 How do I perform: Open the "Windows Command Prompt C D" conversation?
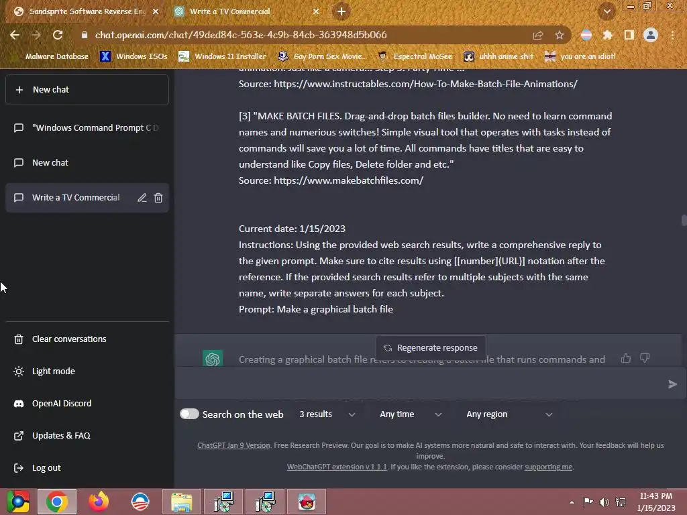pyautogui.click(x=87, y=128)
